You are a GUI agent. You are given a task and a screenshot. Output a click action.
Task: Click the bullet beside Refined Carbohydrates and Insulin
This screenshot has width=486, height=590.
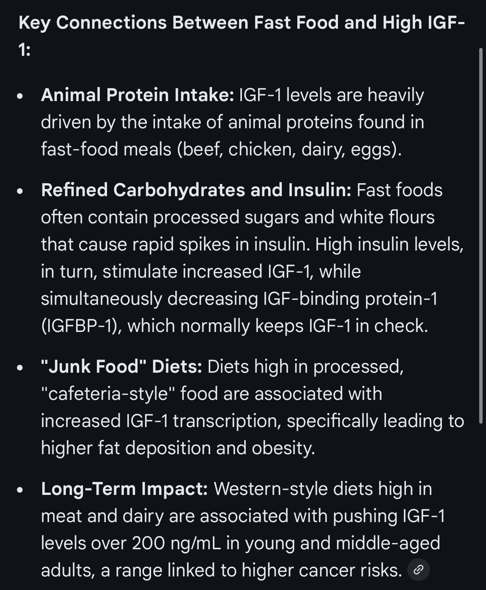click(x=20, y=191)
